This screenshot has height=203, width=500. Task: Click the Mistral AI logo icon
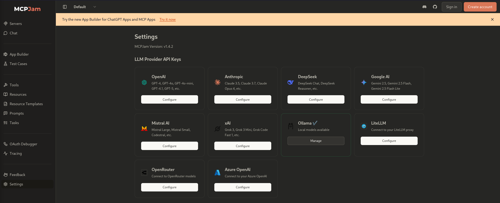click(x=144, y=129)
